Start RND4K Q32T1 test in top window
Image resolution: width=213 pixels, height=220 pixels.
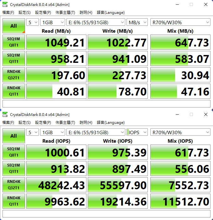pyautogui.click(x=14, y=75)
